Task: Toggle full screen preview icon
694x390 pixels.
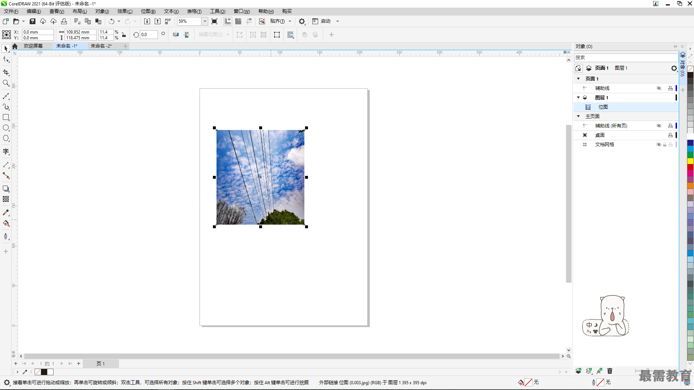Action: (214, 21)
